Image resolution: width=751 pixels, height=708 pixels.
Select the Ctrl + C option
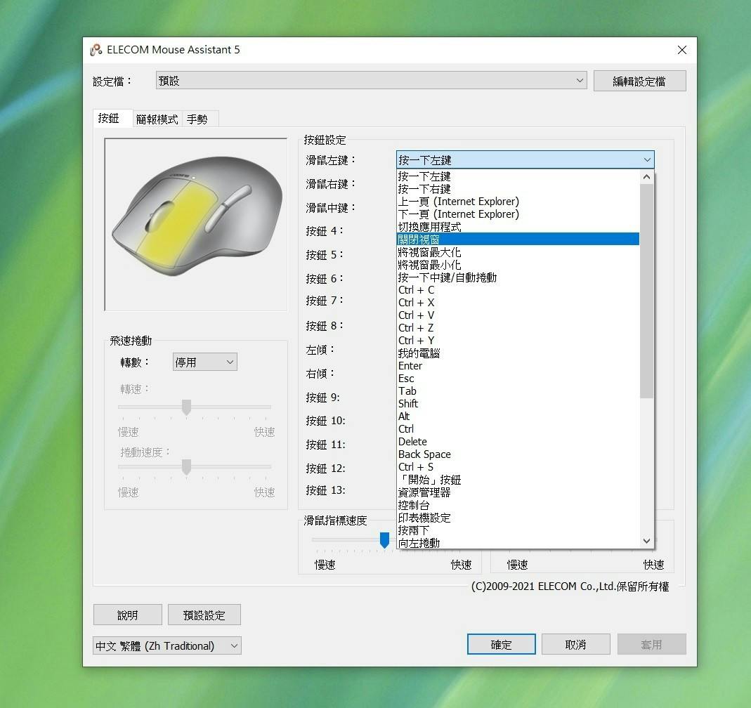tap(518, 290)
